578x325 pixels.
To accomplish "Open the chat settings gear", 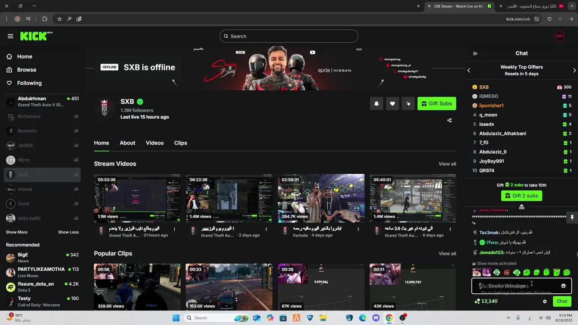I will click(x=545, y=302).
